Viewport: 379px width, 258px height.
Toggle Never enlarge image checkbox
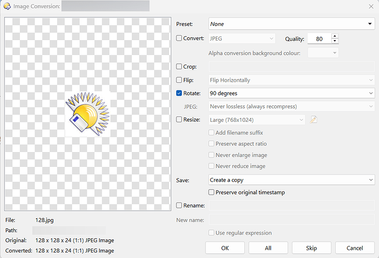point(211,155)
